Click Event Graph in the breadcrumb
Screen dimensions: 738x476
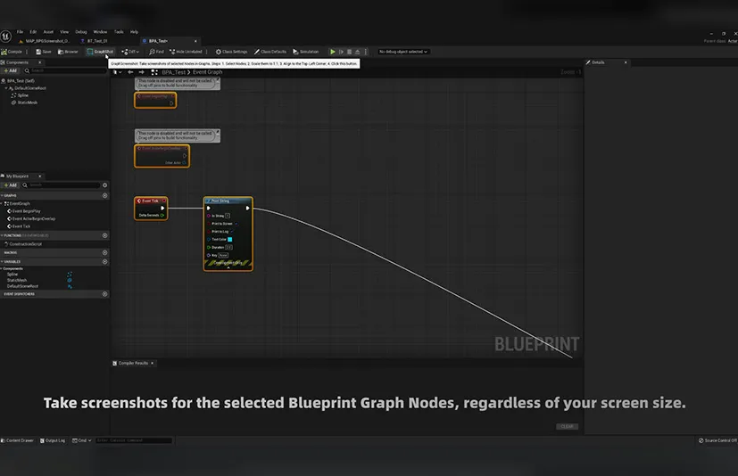coord(208,72)
